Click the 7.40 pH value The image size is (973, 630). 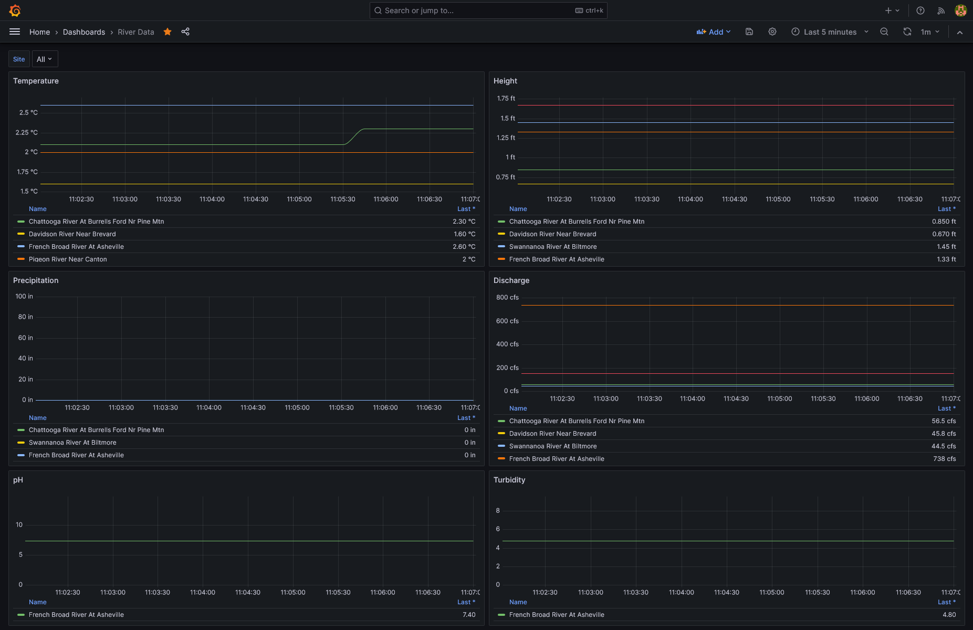pyautogui.click(x=469, y=615)
